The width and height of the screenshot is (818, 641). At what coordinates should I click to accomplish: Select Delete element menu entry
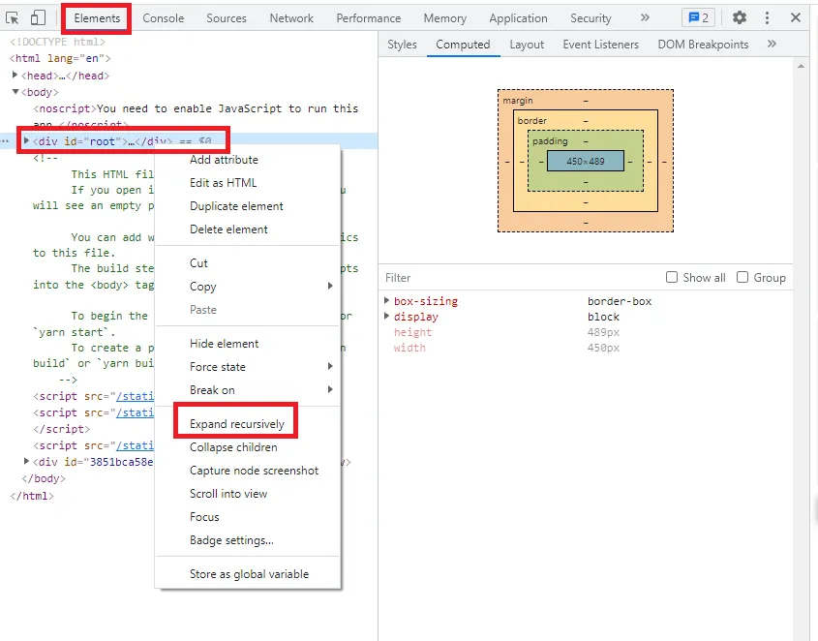point(248,229)
